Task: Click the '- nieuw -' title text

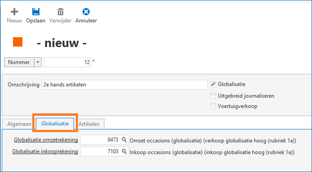Action: click(x=61, y=43)
